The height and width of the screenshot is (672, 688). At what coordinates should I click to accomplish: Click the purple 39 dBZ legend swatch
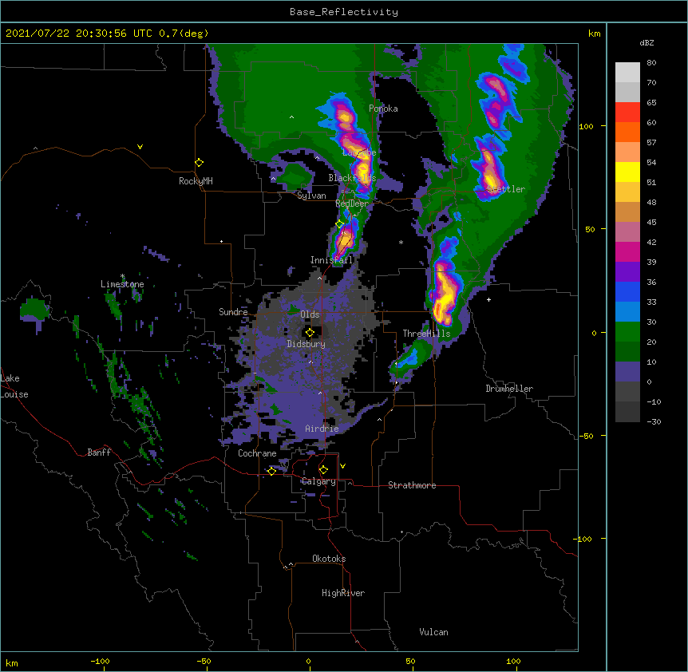[627, 272]
